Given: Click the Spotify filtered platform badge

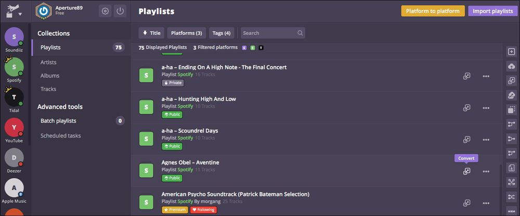Looking at the screenshot, I should (x=253, y=48).
